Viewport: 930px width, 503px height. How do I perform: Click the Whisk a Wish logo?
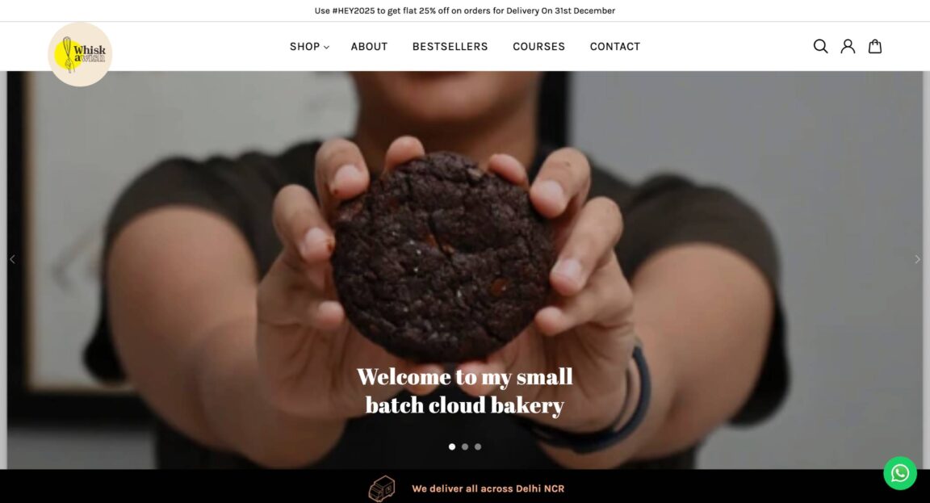pyautogui.click(x=80, y=55)
